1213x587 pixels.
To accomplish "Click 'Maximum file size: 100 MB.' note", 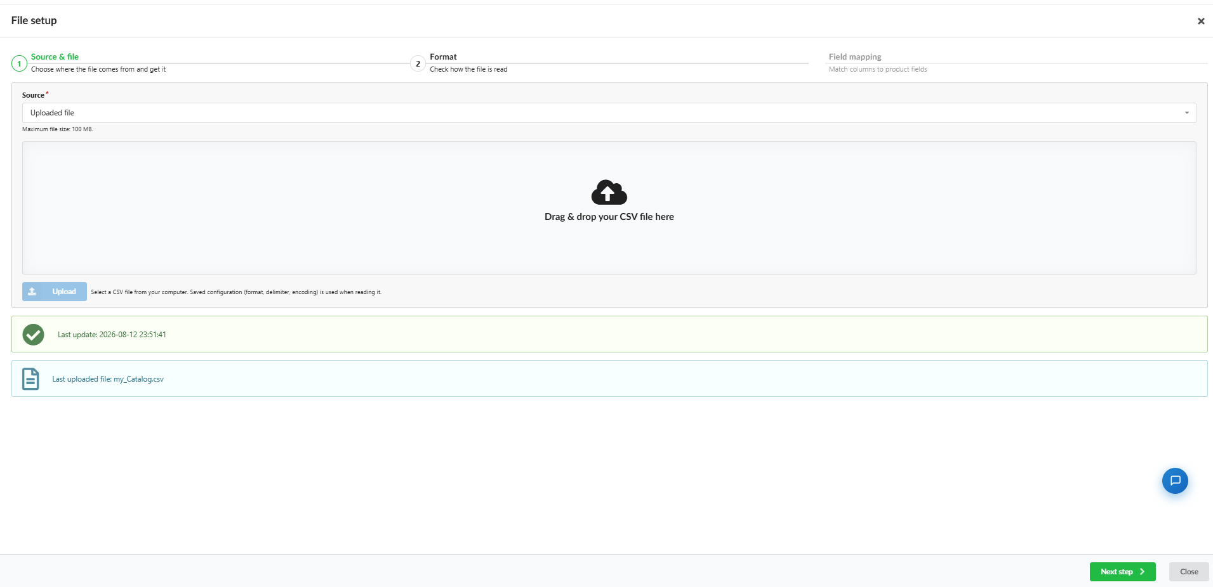I will pos(58,129).
